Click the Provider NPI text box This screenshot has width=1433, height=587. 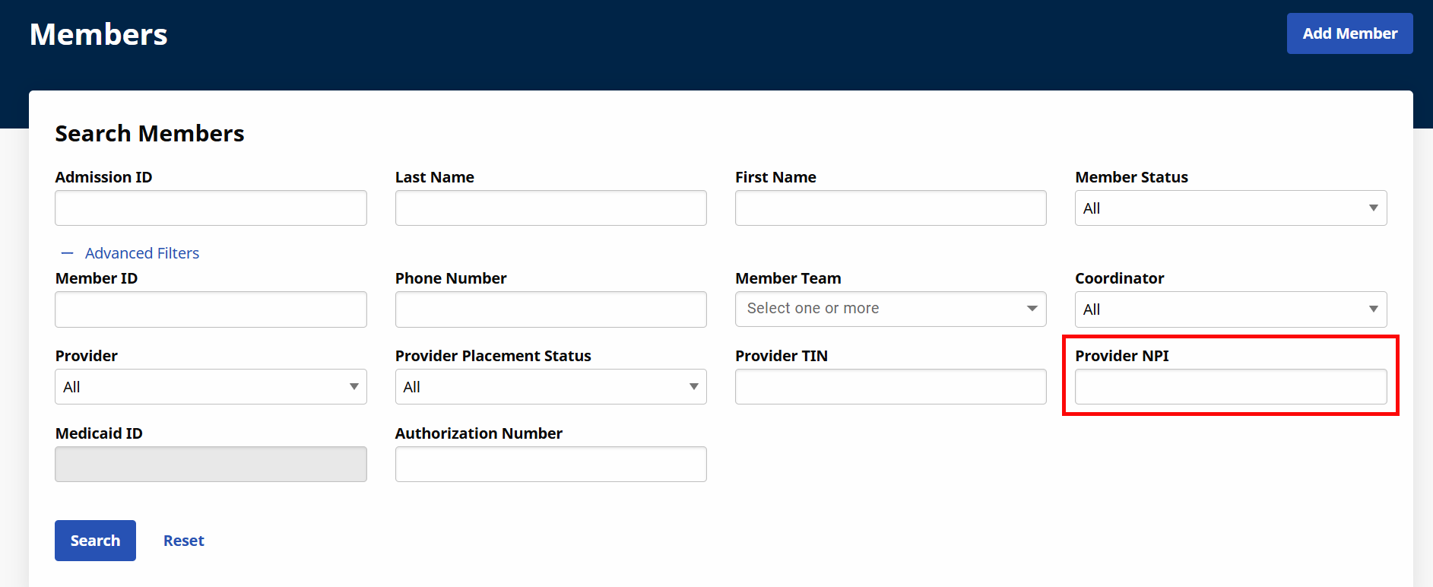1230,387
